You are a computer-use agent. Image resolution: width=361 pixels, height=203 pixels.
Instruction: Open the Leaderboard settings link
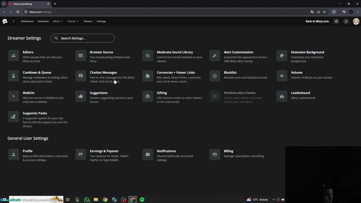pos(300,93)
